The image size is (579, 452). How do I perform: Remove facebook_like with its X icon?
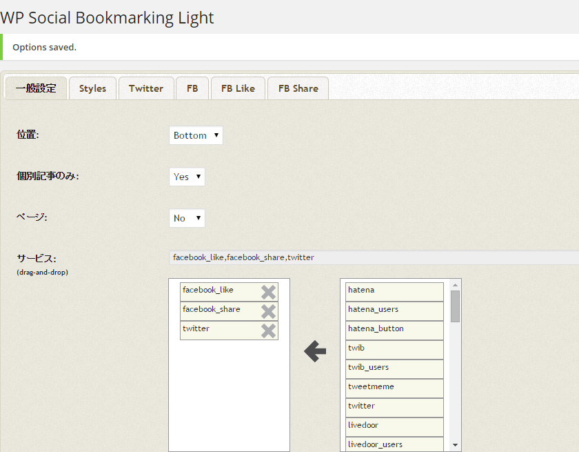pyautogui.click(x=268, y=293)
